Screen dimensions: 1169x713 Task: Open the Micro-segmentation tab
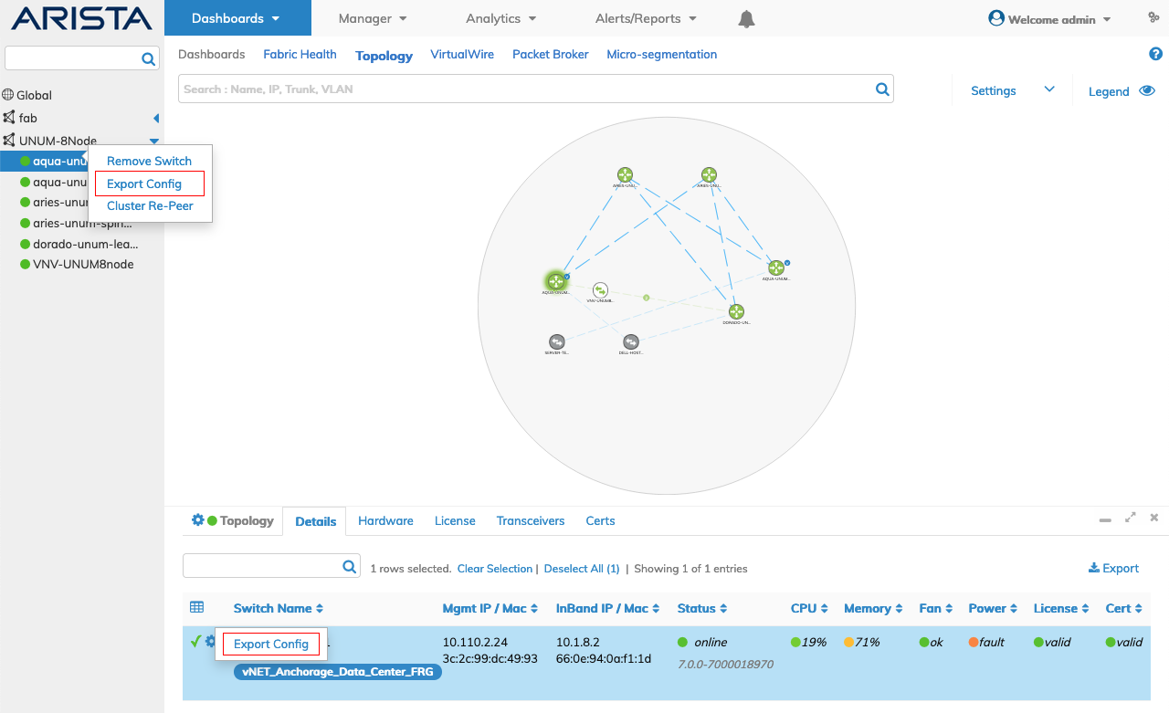pyautogui.click(x=662, y=55)
